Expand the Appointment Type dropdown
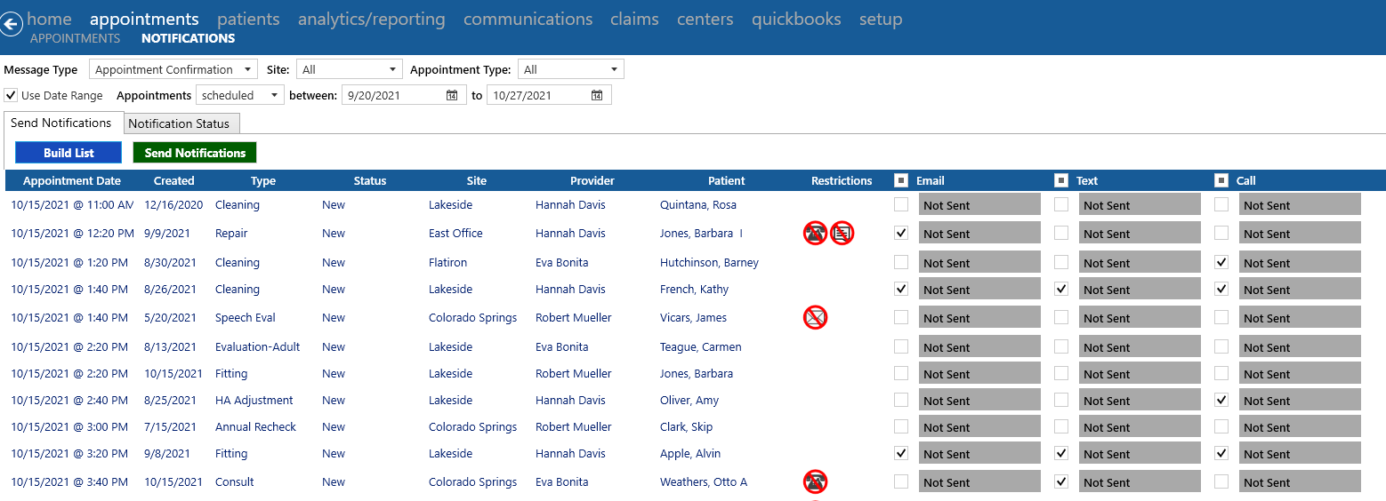The width and height of the screenshot is (1386, 501). click(x=571, y=69)
